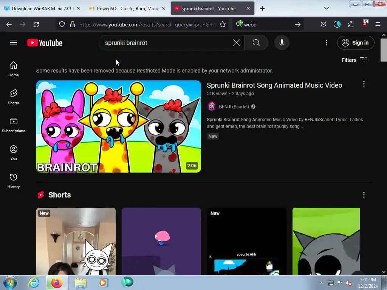Click the YouTube logo

(45, 43)
